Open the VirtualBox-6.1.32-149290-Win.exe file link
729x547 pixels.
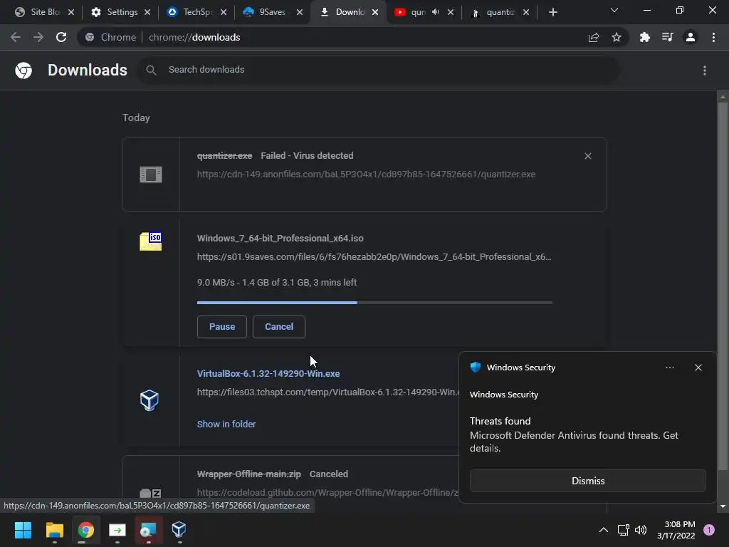point(268,373)
